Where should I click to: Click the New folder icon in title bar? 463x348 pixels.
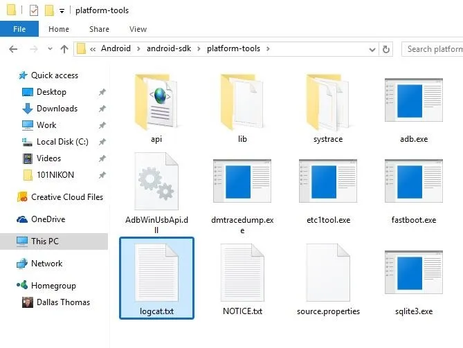click(49, 10)
